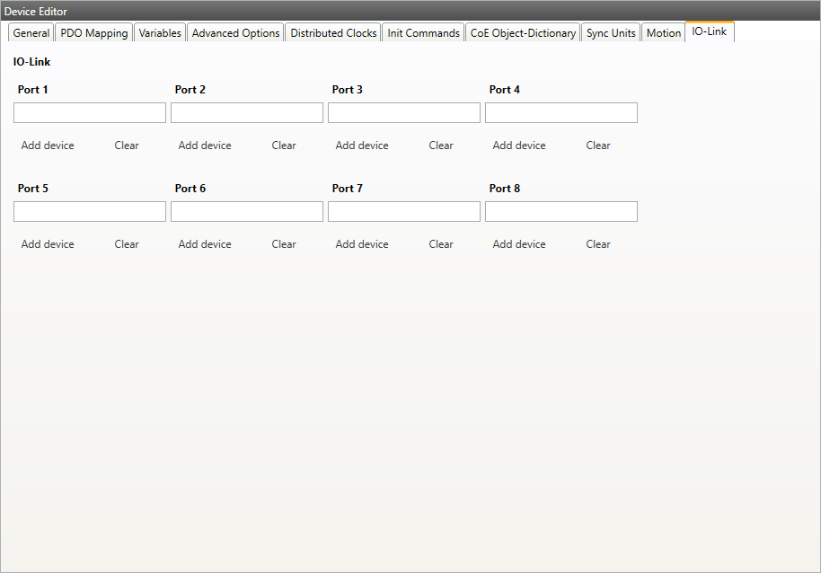
Task: Click Add device under Port 1
Action: coord(48,145)
